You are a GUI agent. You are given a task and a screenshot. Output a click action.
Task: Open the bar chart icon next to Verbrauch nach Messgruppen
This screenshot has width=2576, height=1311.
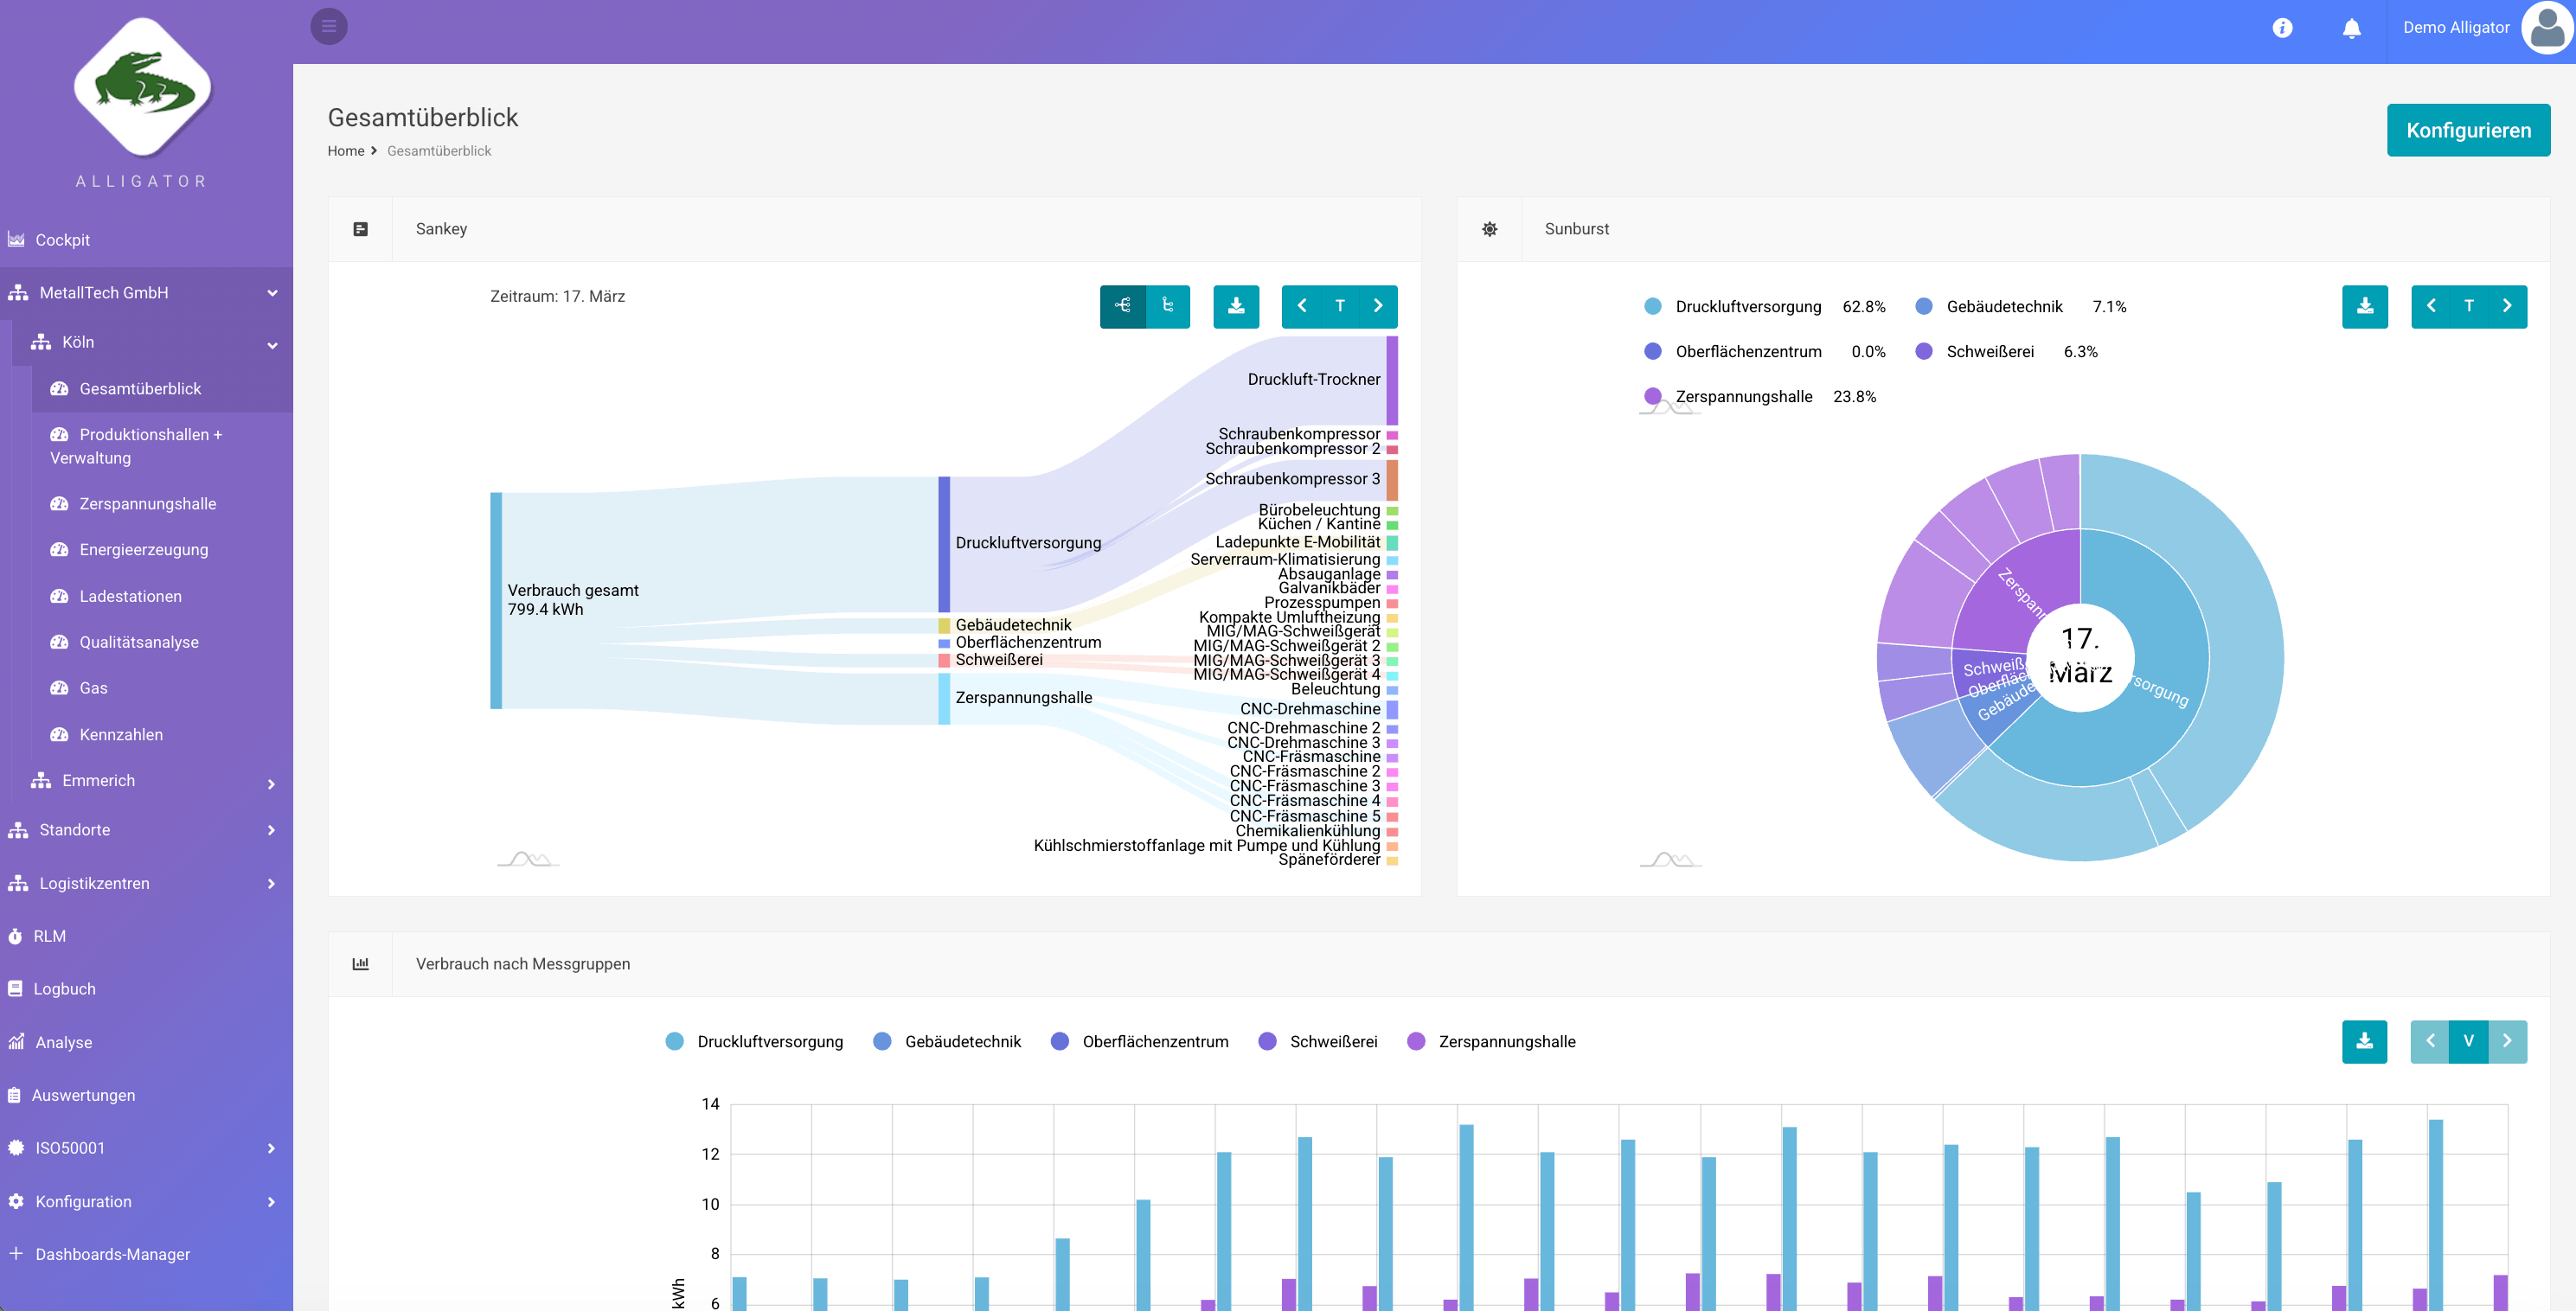[360, 964]
